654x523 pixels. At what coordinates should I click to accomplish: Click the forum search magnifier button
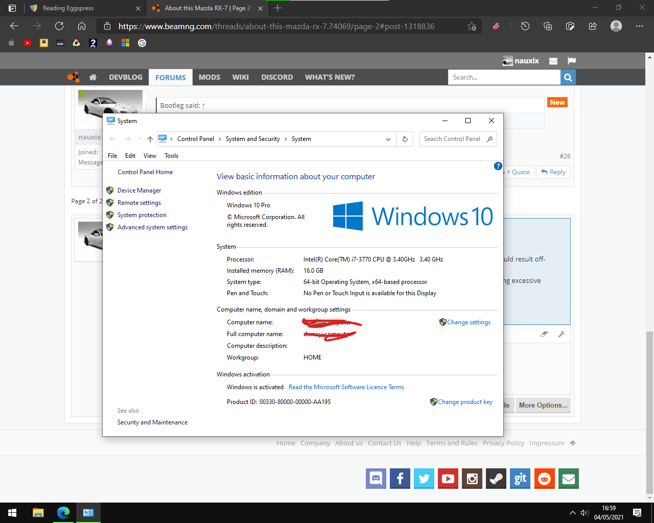coord(568,77)
